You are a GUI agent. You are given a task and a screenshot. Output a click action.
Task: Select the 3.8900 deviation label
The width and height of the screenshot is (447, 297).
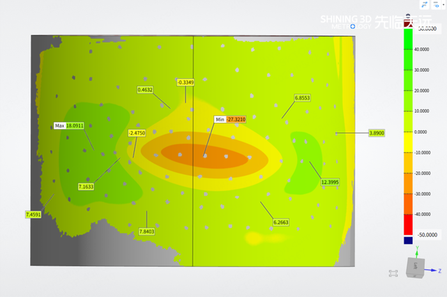377,133
